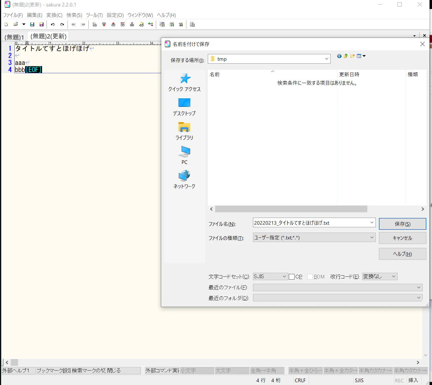Click the Save (overwrite) floppy icon
Screen dimensions: 432x385
32,25
